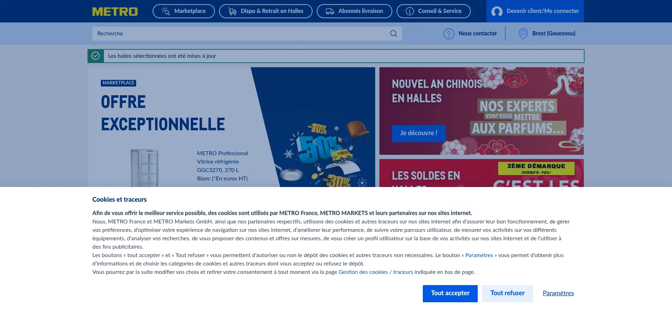Click the green checkmark notification icon

pyautogui.click(x=96, y=56)
